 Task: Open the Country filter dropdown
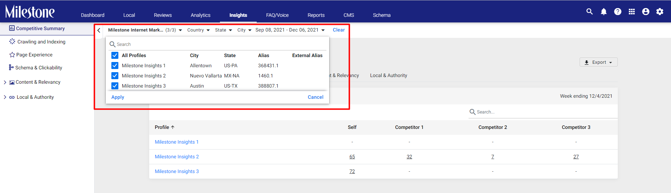pos(199,30)
